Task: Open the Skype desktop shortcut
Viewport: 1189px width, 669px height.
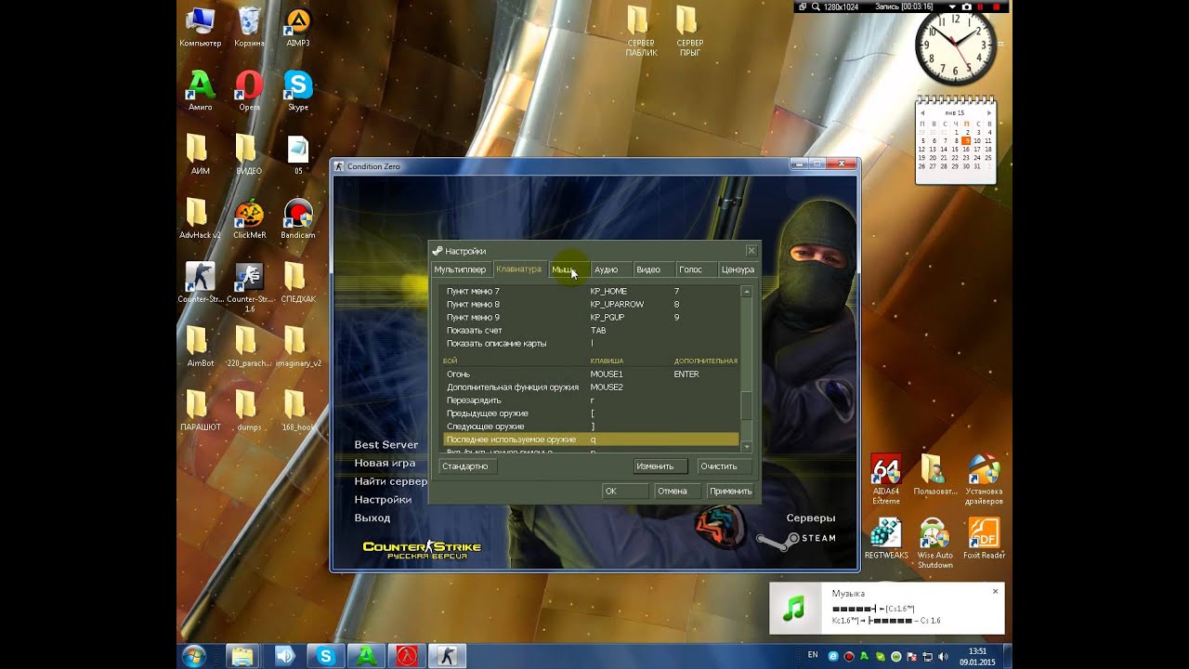Action: click(297, 91)
